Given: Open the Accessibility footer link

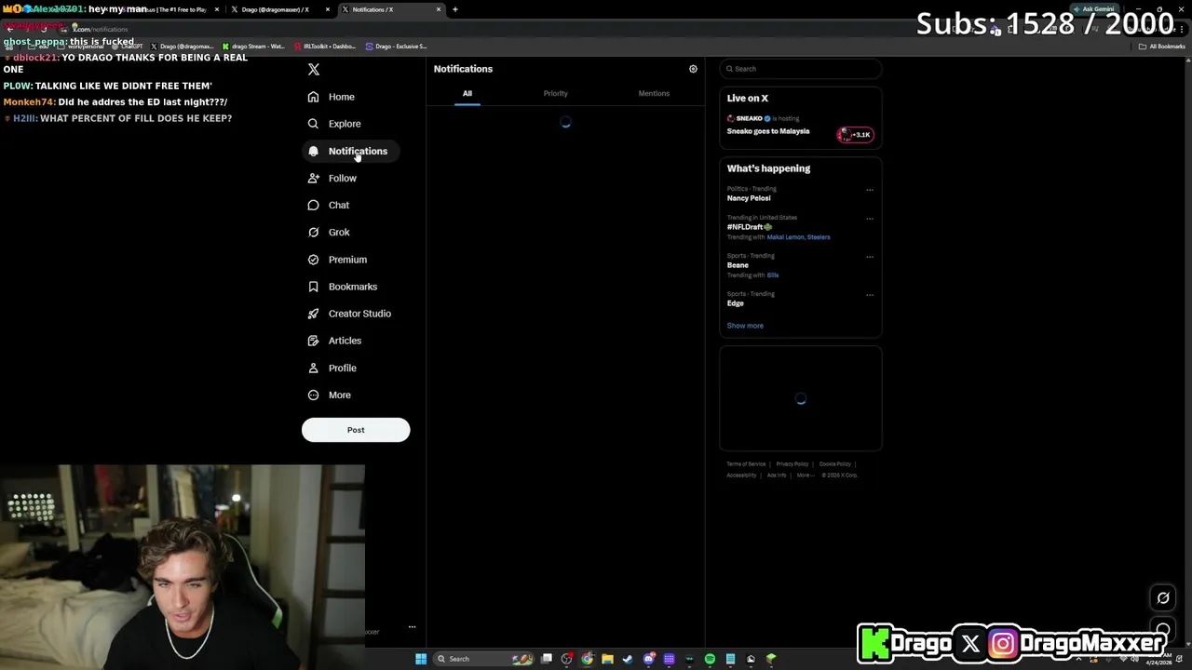Looking at the screenshot, I should [741, 476].
